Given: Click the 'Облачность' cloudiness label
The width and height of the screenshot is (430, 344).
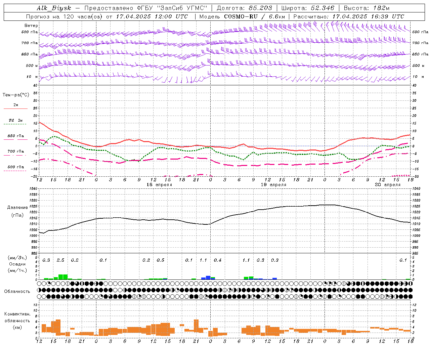Looking at the screenshot, I should [x=17, y=292].
